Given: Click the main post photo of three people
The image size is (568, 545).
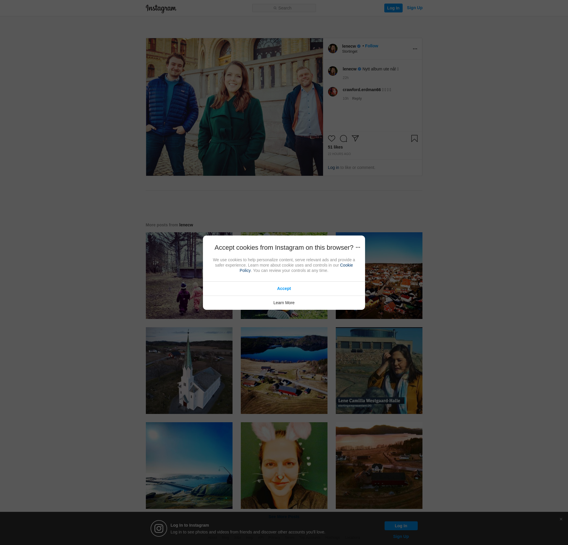Looking at the screenshot, I should 234,107.
